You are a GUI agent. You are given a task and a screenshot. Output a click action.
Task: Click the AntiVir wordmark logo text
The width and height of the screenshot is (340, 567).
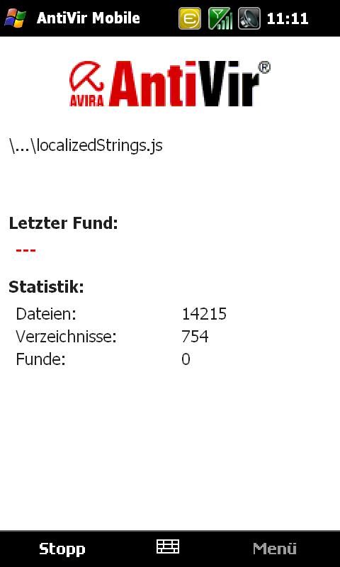(184, 84)
